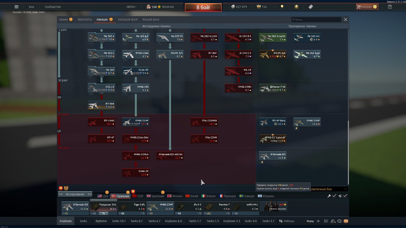The height and width of the screenshot is (228, 406).
Task: Open the Сообщество menu
Action: [x=53, y=7]
